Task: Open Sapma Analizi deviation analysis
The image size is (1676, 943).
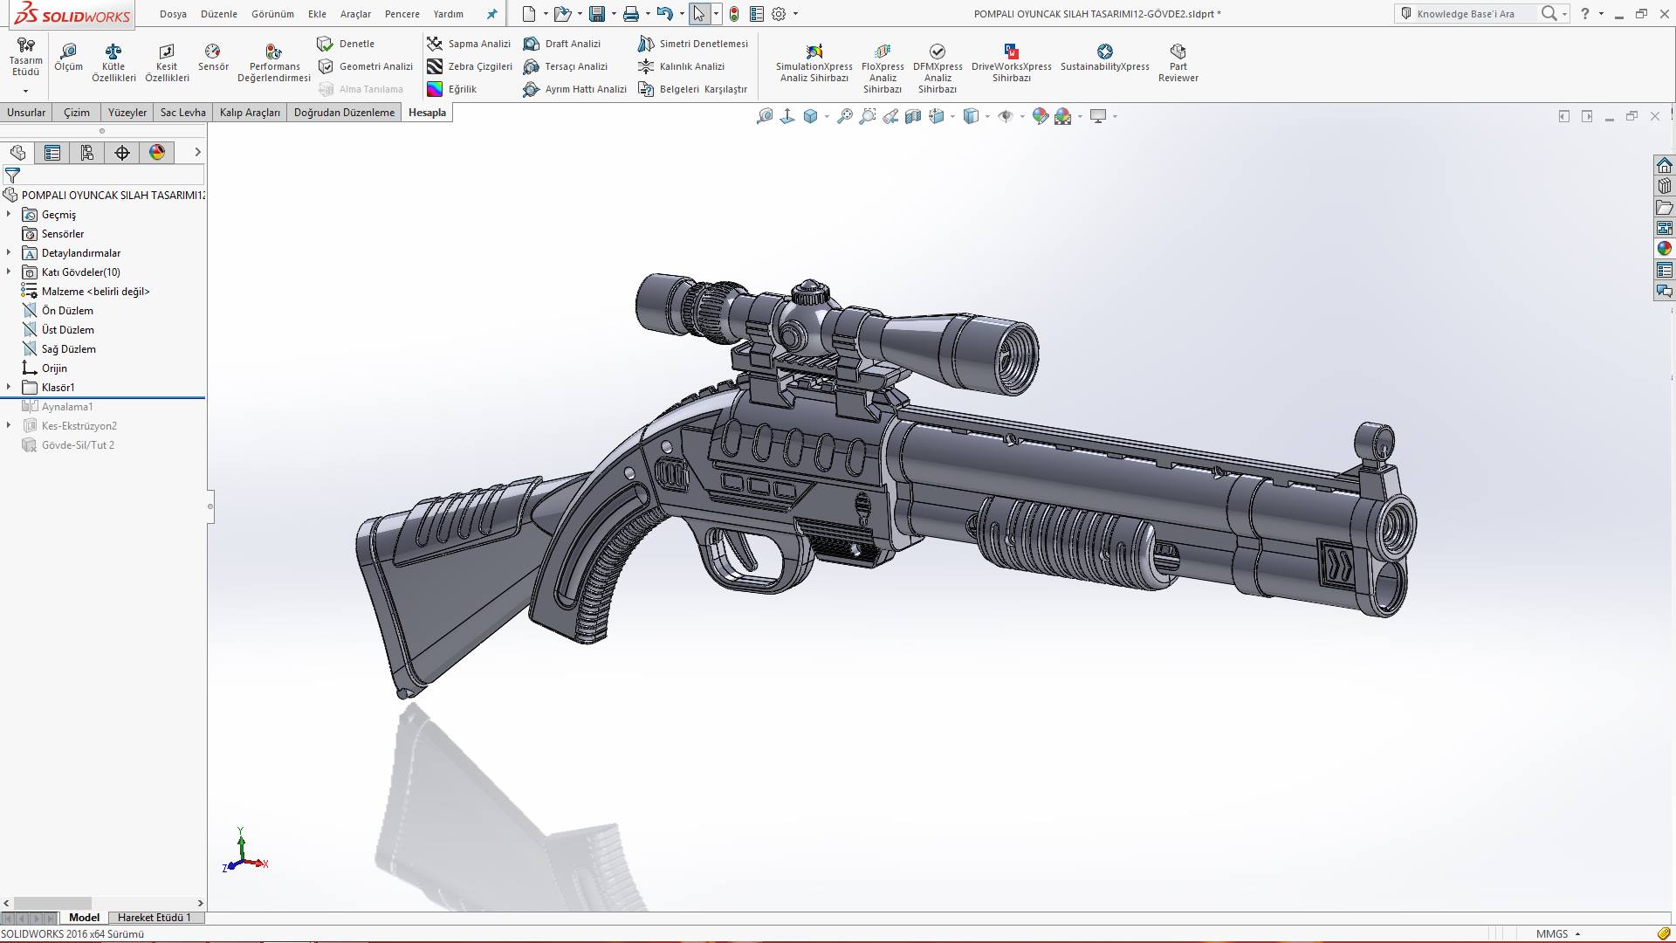Action: click(x=469, y=44)
